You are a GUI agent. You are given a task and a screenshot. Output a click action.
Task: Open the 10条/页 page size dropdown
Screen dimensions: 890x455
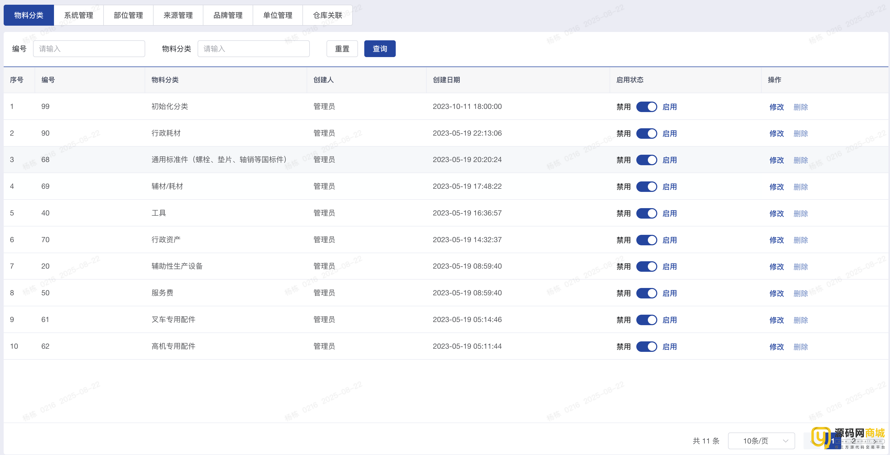761,441
